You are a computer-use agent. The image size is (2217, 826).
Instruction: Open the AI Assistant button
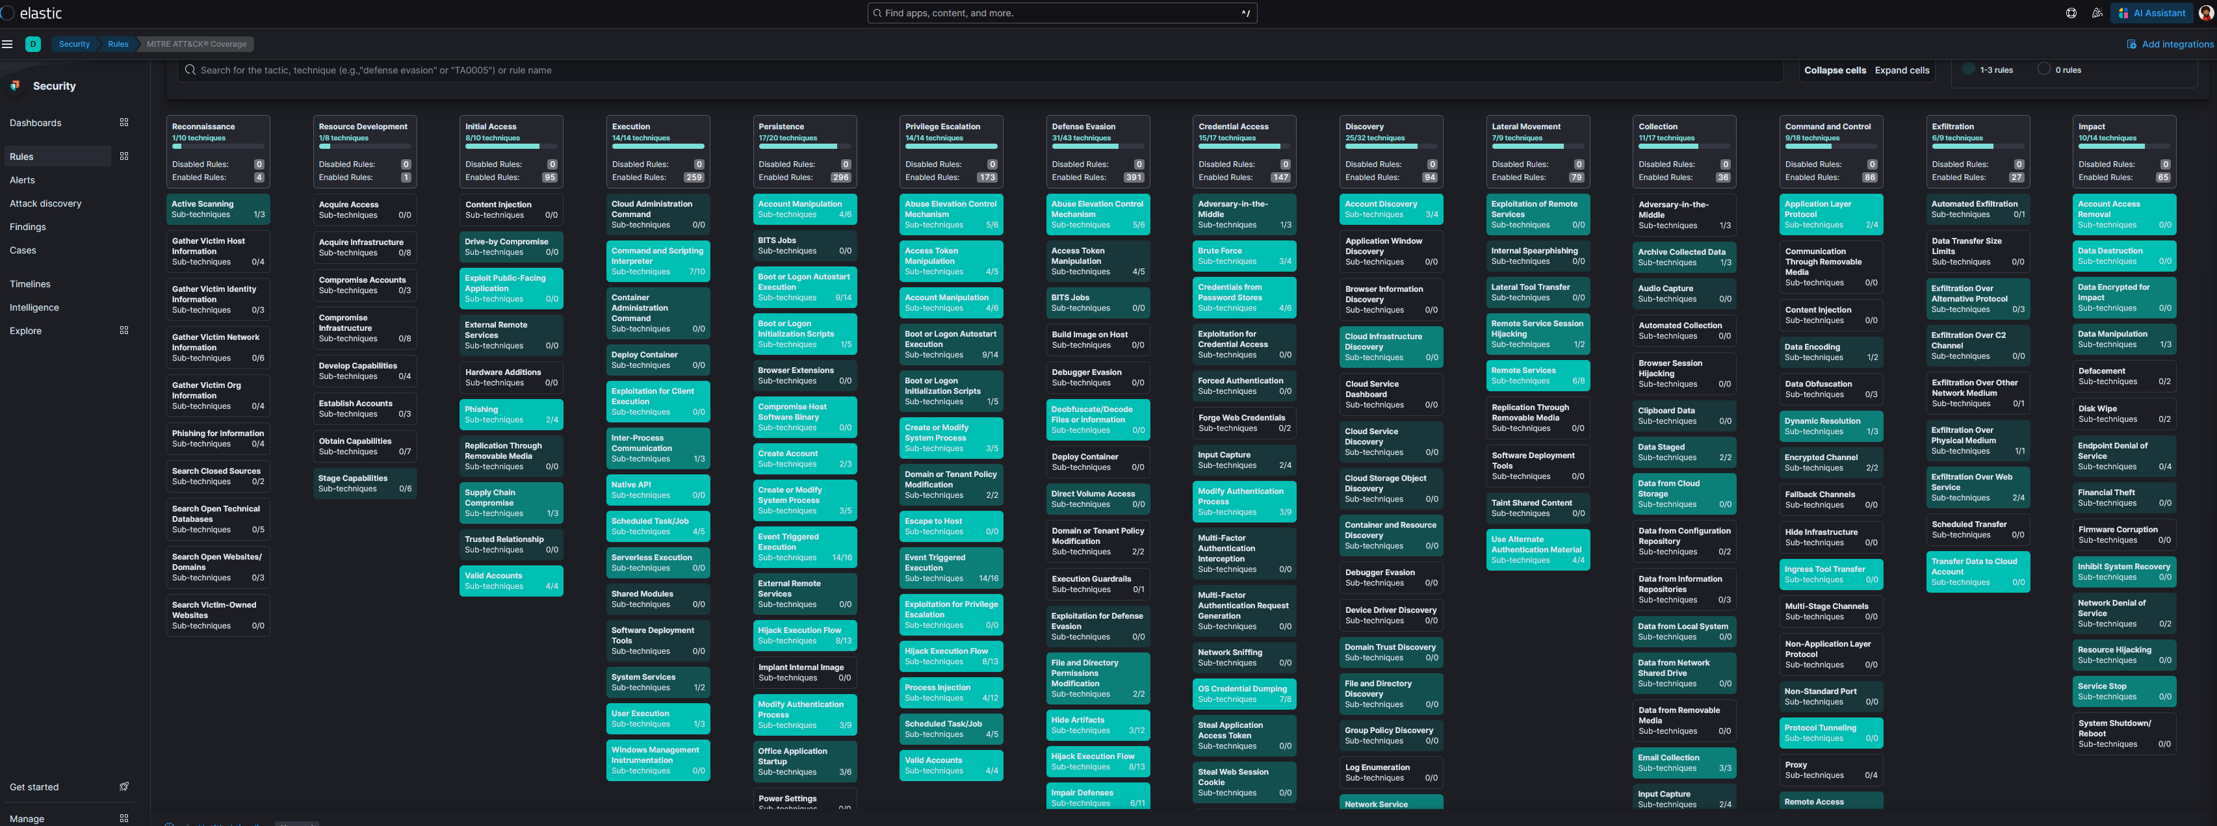pos(2151,13)
